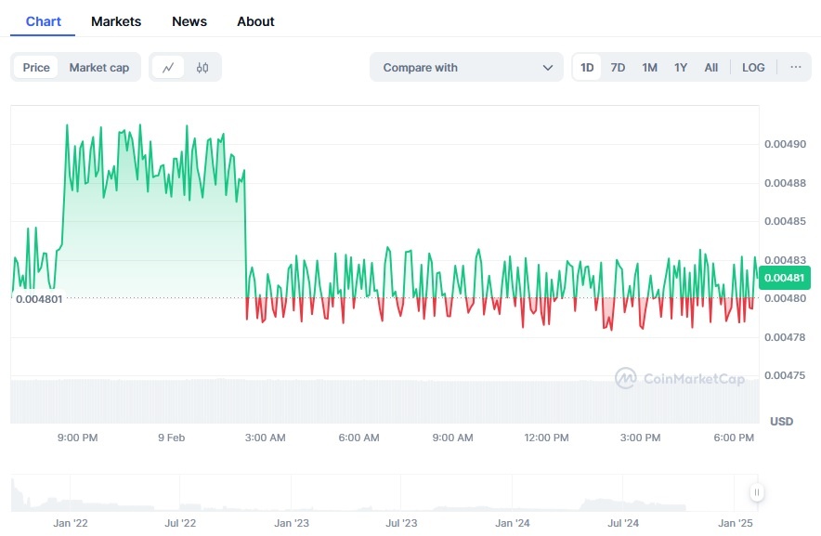Open the Markets tab
The image size is (821, 536).
coord(116,21)
